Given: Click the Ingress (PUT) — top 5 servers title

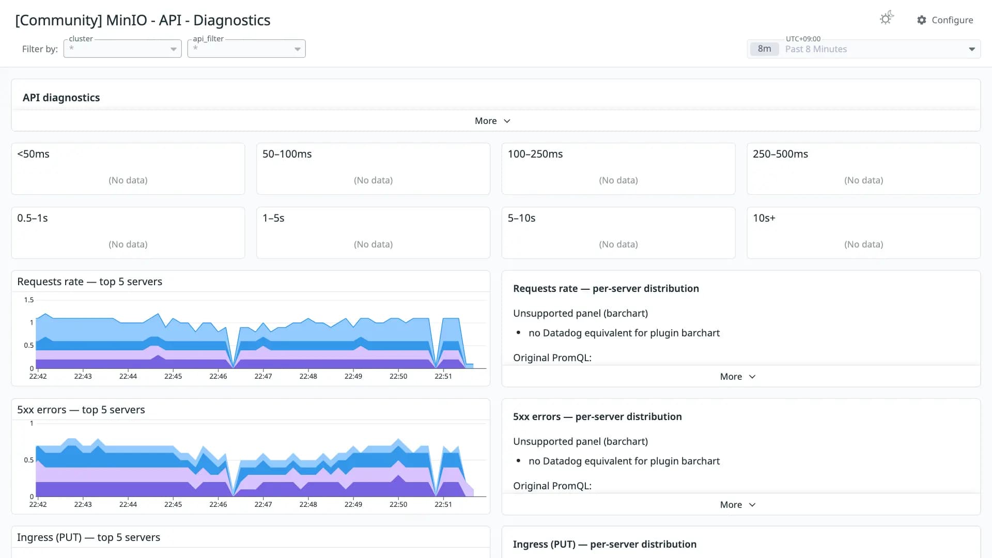Looking at the screenshot, I should click(88, 537).
